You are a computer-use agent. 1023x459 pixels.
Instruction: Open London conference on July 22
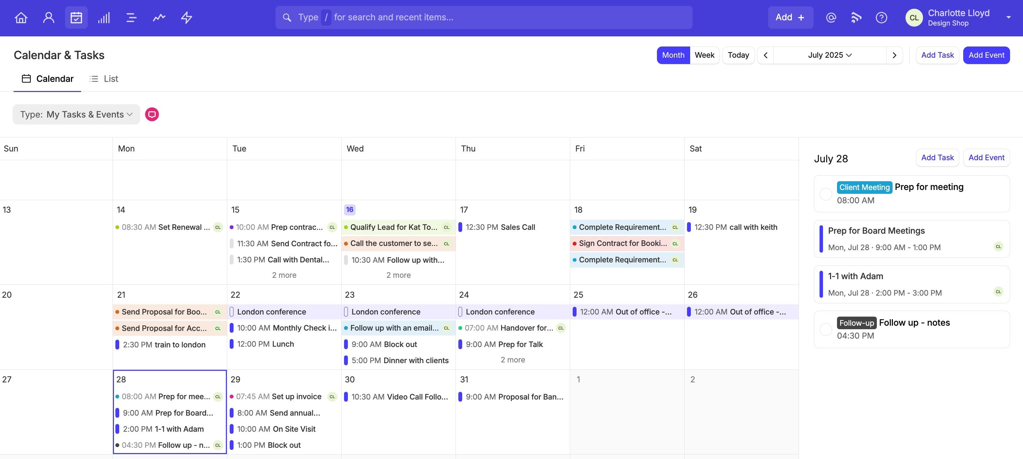[284, 312]
